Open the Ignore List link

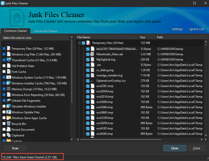coord(197,29)
